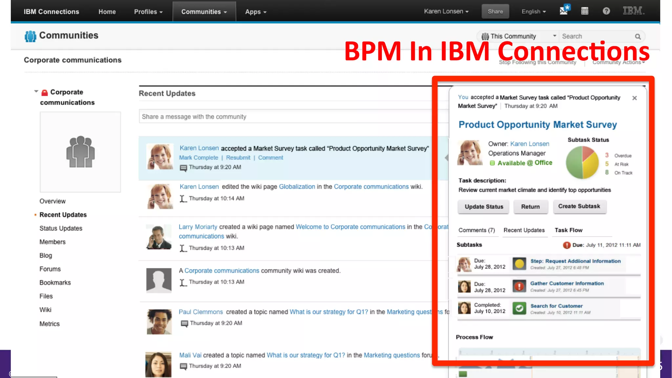Open Wiki in the left sidebar
The image size is (672, 378).
(x=45, y=310)
